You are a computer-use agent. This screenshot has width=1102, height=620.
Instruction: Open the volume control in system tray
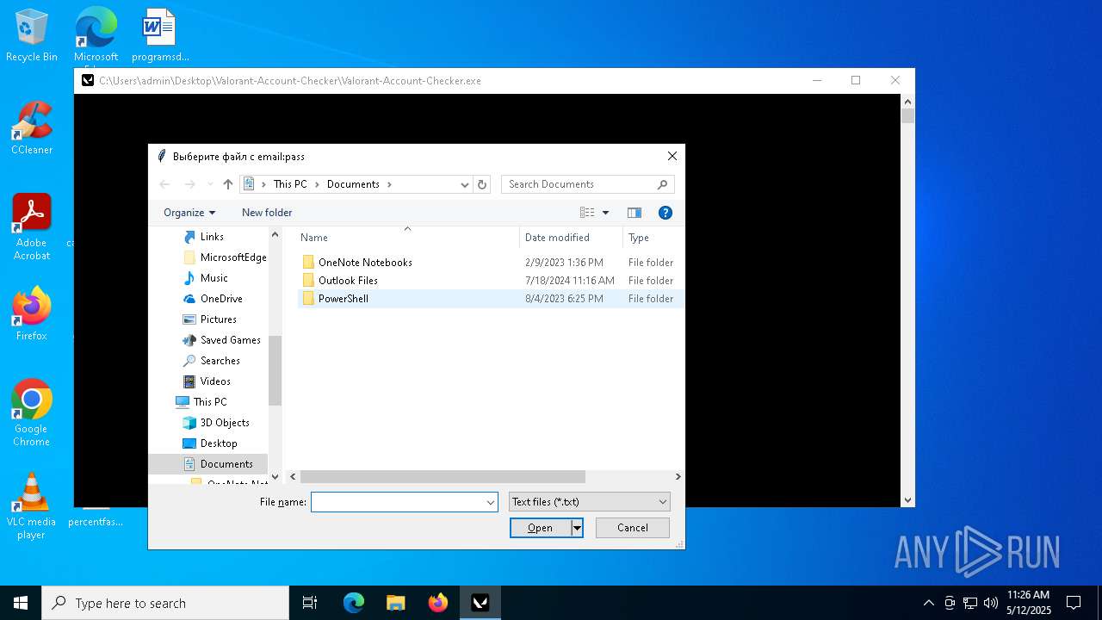tap(991, 603)
